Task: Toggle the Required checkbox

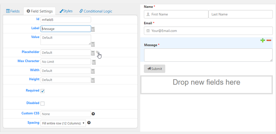Action: (42, 91)
